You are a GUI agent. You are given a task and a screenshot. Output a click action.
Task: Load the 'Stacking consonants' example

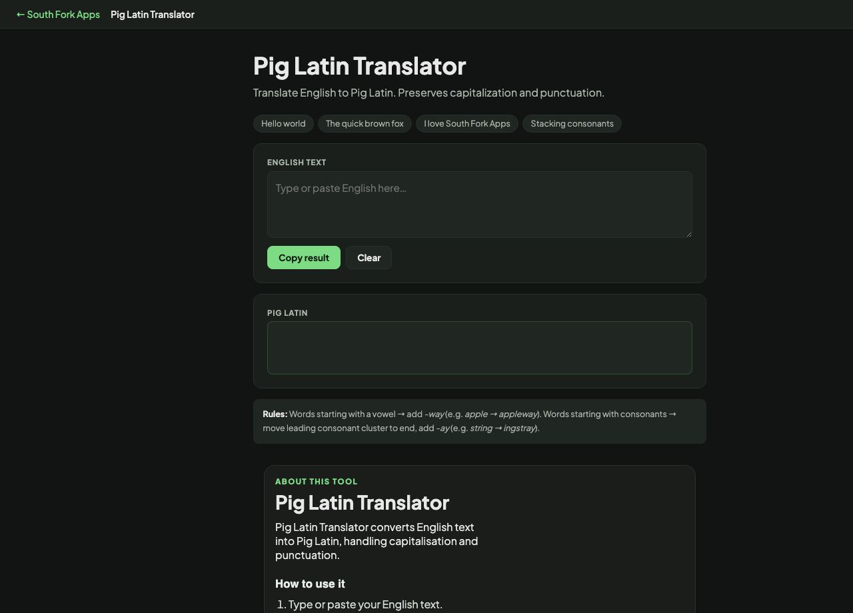(x=572, y=123)
